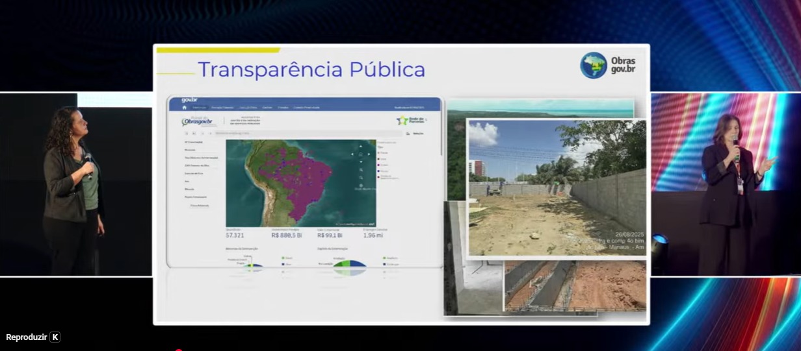Screen dimensions: 801x351
Task: Click the gov.br logo in the blue header
Action: (189, 100)
